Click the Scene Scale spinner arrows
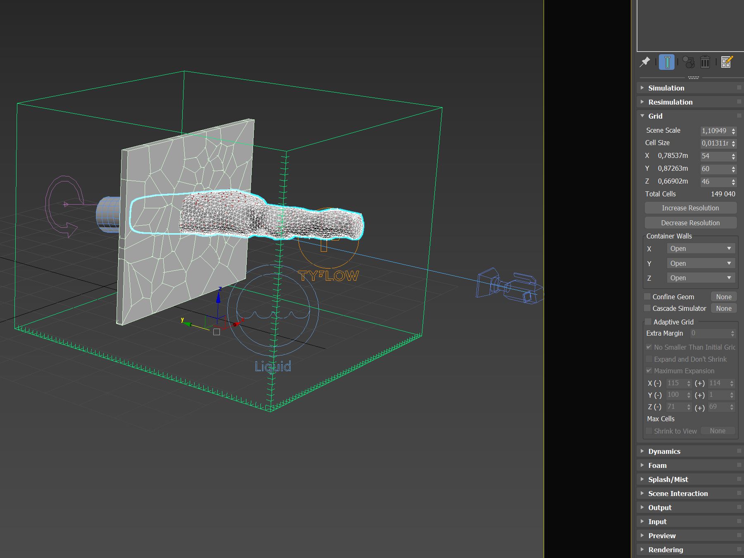744x558 pixels. click(734, 131)
